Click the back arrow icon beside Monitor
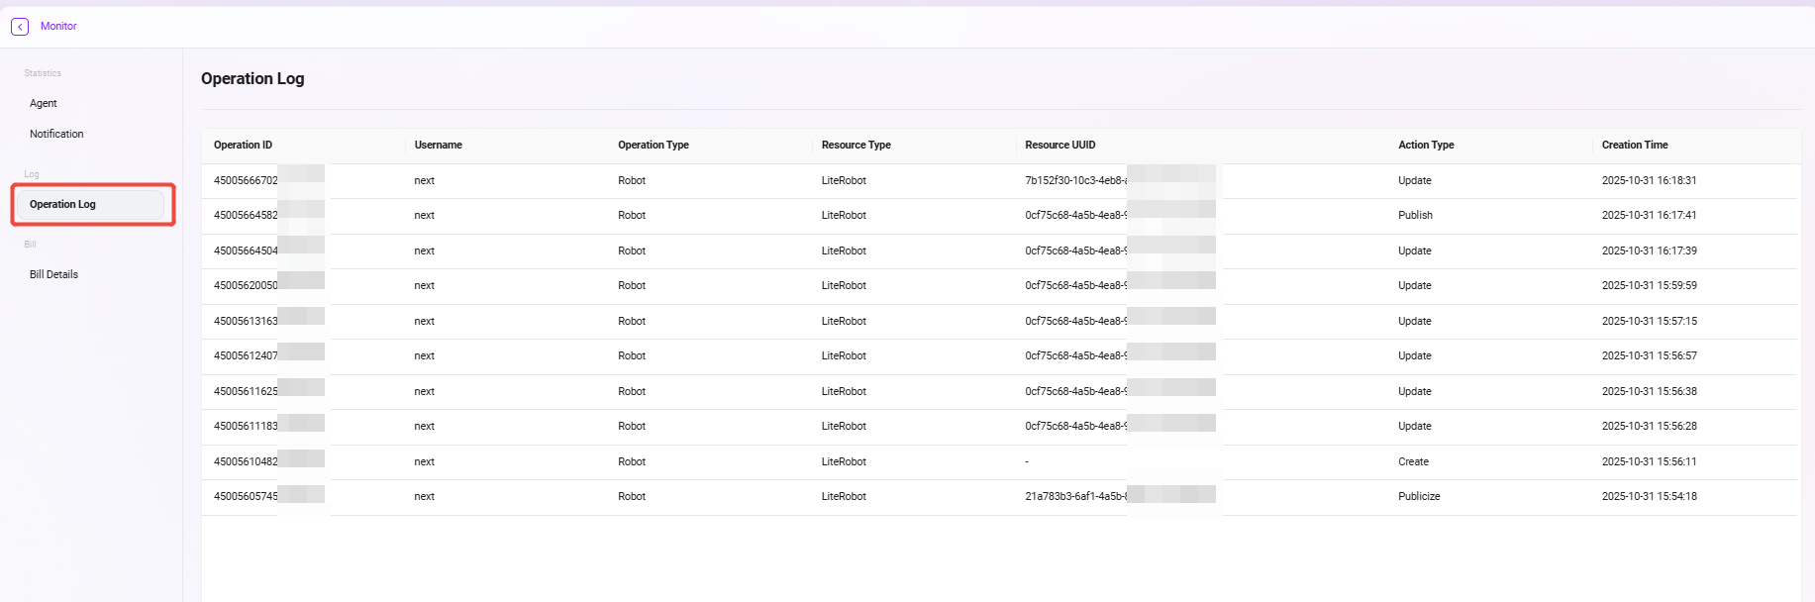 point(20,27)
